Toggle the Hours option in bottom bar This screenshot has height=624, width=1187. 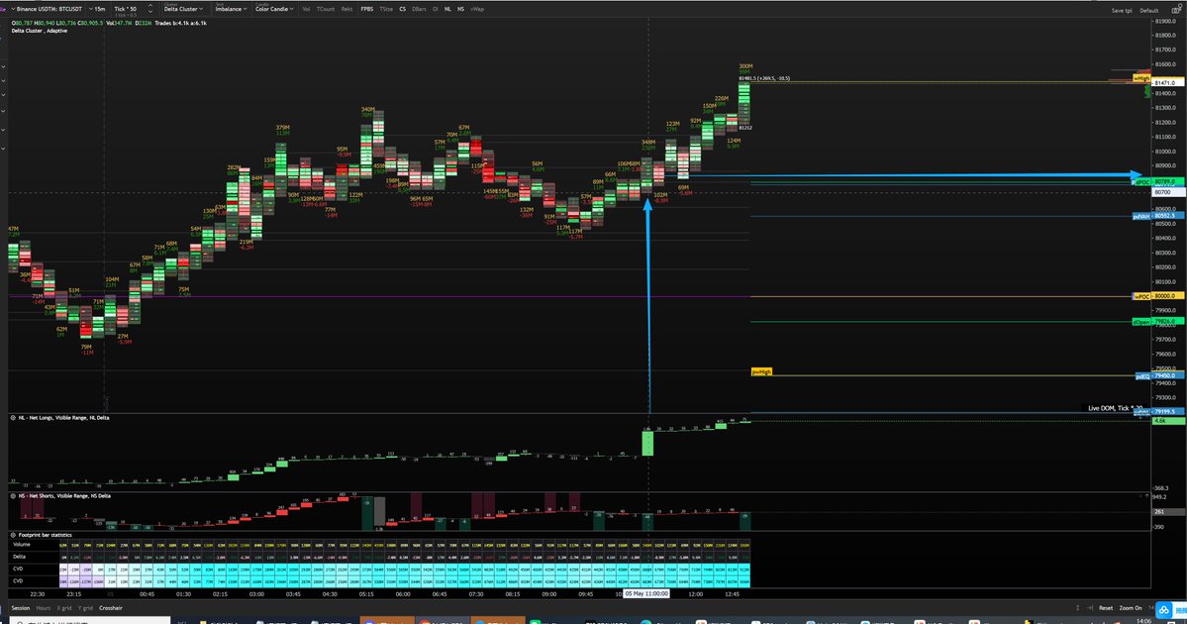[44, 608]
